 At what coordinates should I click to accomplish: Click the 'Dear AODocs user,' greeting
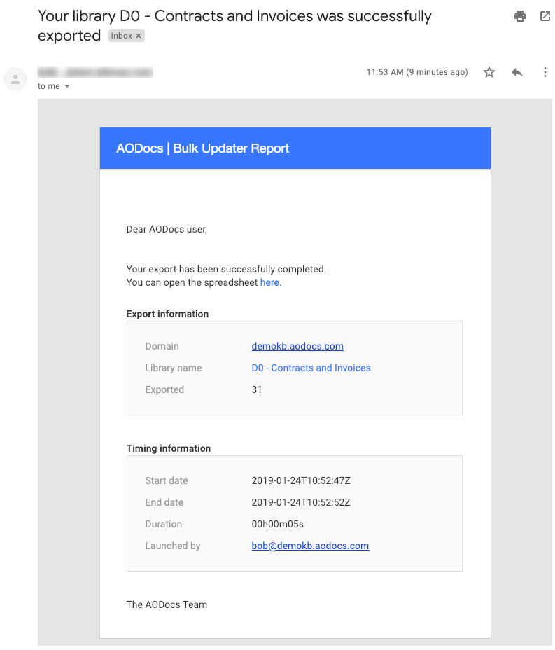coord(167,229)
